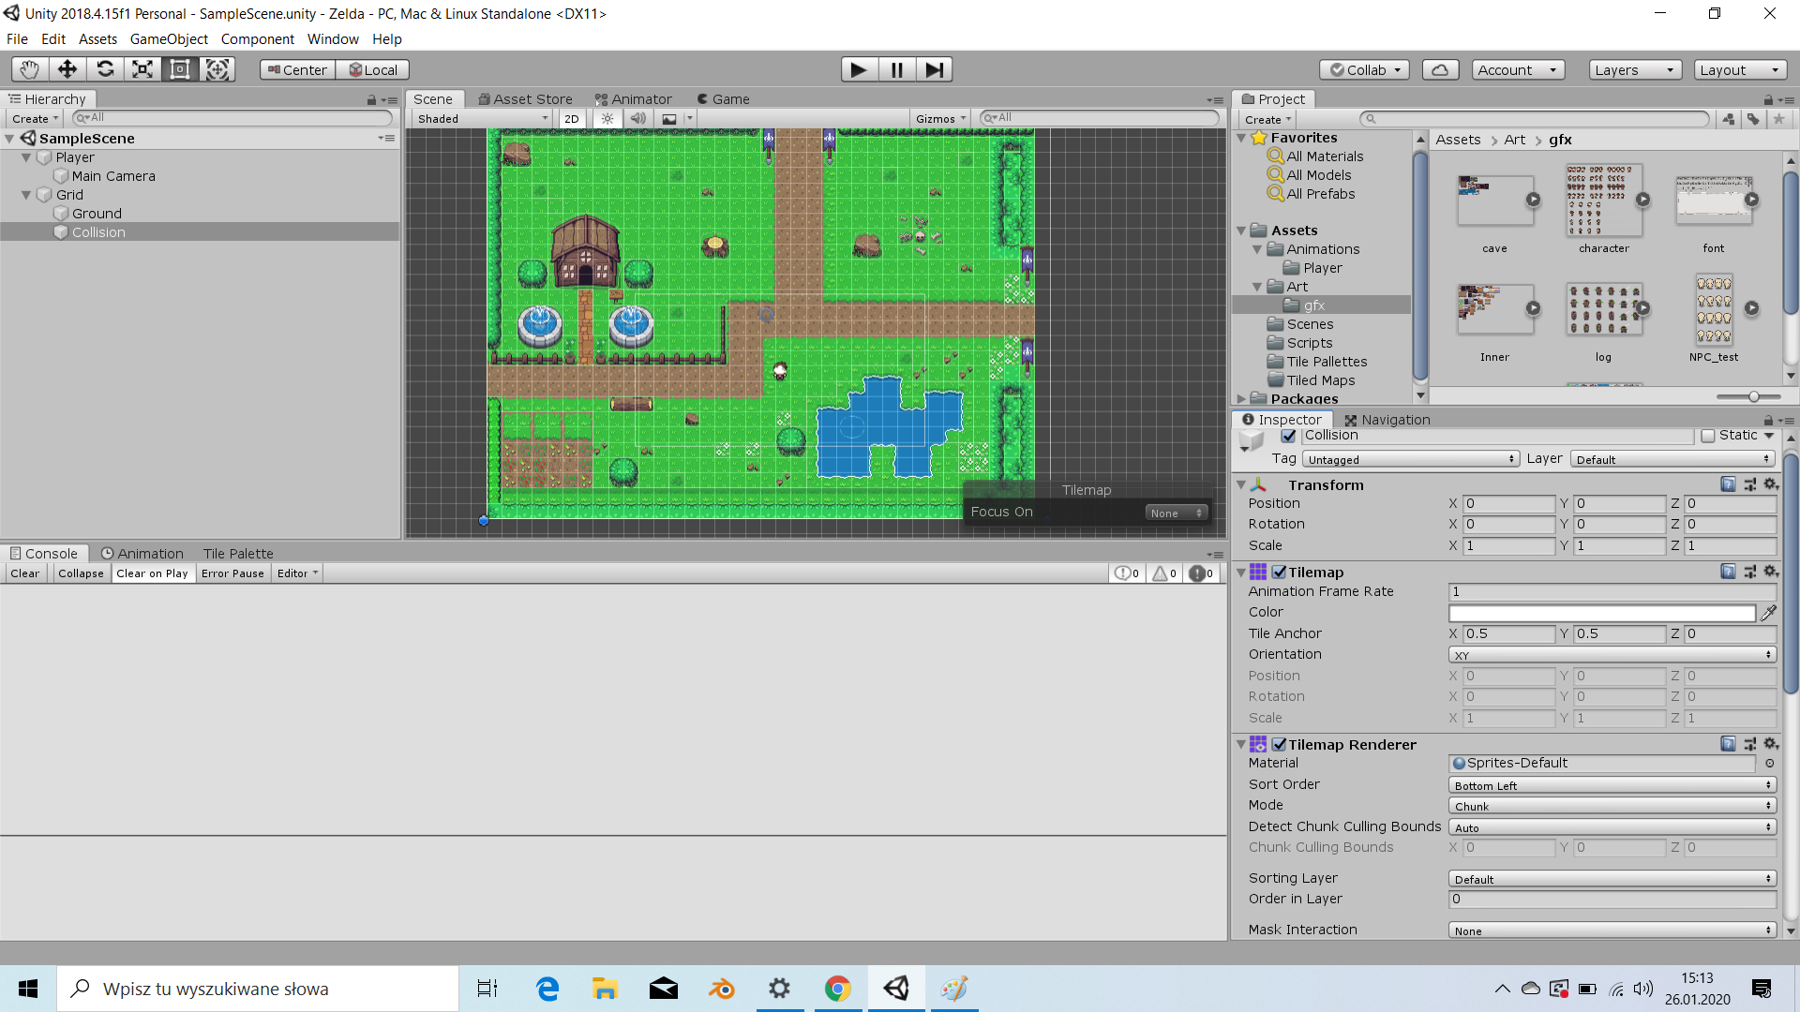Toggle scene audio speaker icon
The width and height of the screenshot is (1800, 1012).
tap(638, 119)
